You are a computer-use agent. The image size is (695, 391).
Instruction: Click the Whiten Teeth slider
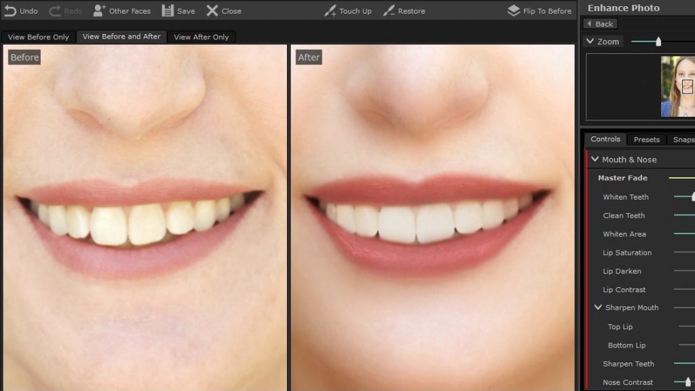[684, 196]
